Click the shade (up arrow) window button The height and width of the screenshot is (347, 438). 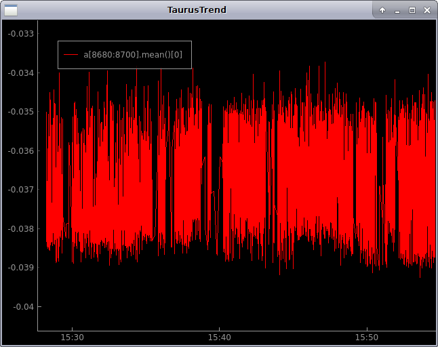point(382,10)
